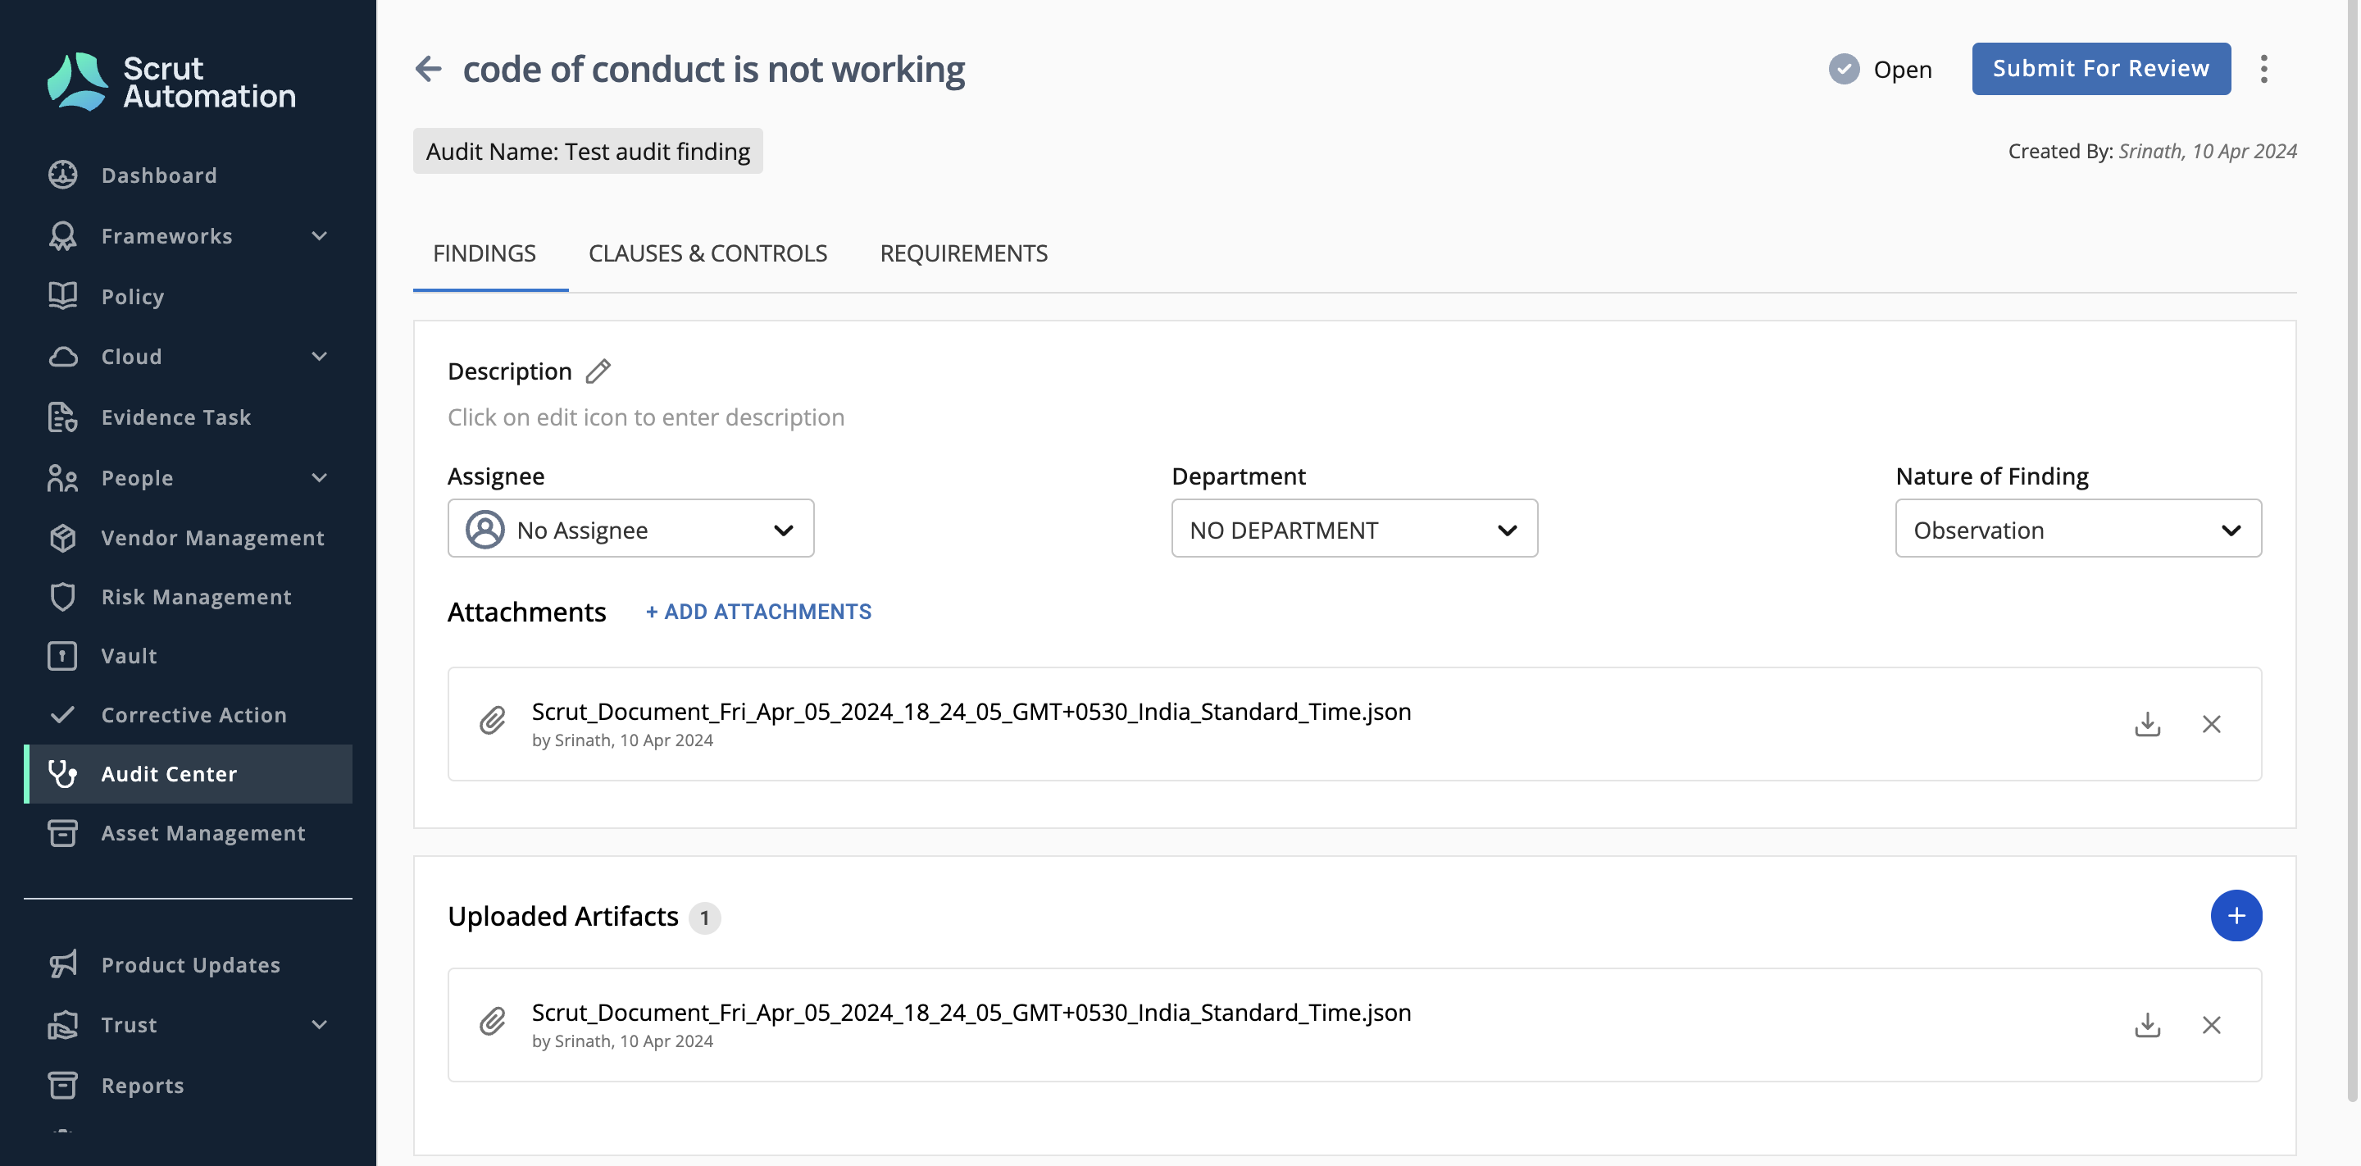Switch to the REQUIREMENTS tab

tap(963, 253)
